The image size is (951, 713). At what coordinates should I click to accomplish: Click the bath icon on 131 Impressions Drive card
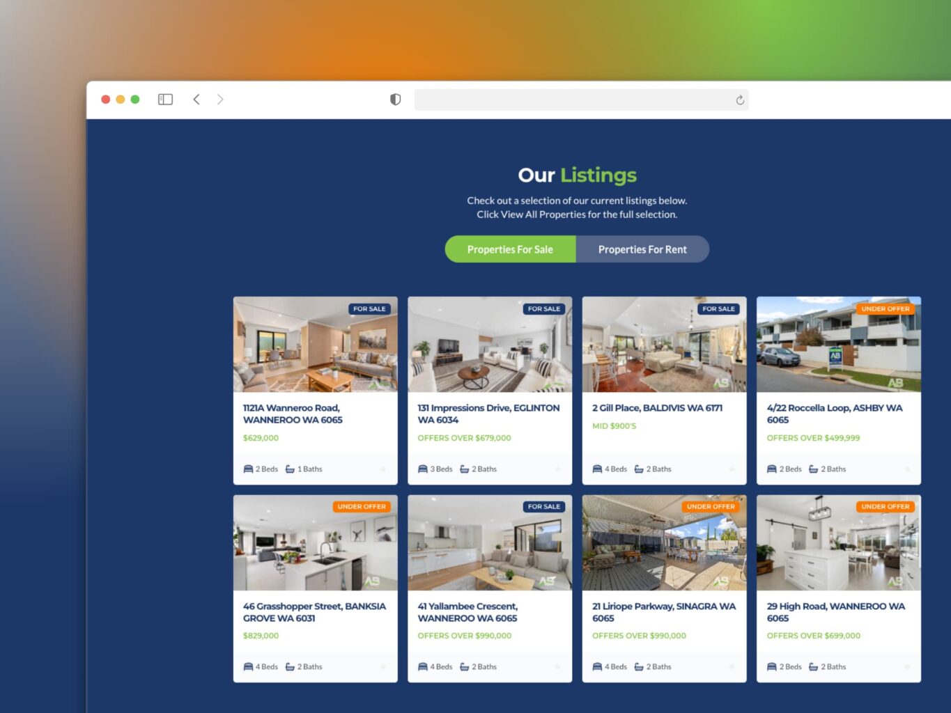pos(464,469)
